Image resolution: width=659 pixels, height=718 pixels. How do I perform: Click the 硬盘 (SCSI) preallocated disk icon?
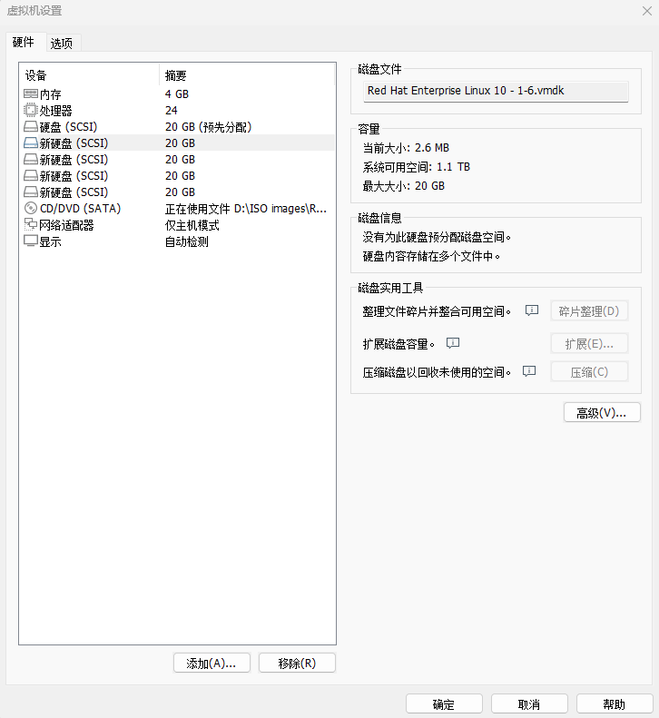(30, 126)
